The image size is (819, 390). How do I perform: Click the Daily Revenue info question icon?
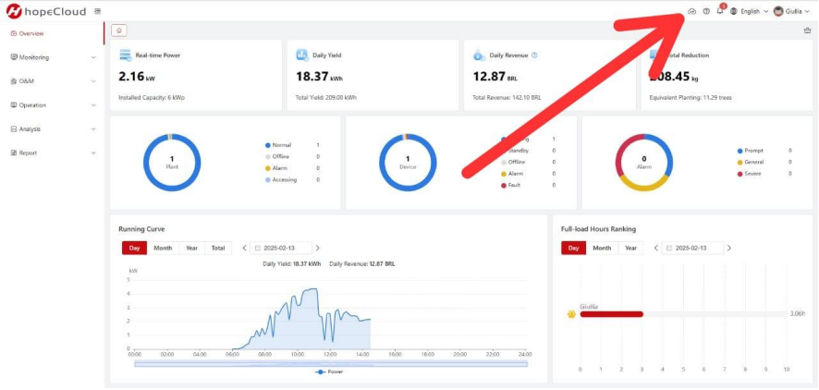click(x=534, y=55)
